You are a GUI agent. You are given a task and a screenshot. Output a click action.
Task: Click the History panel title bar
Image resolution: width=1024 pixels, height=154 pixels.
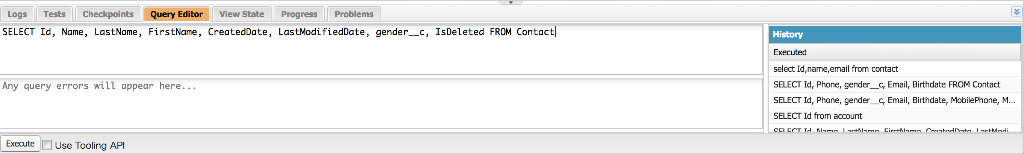(x=895, y=35)
